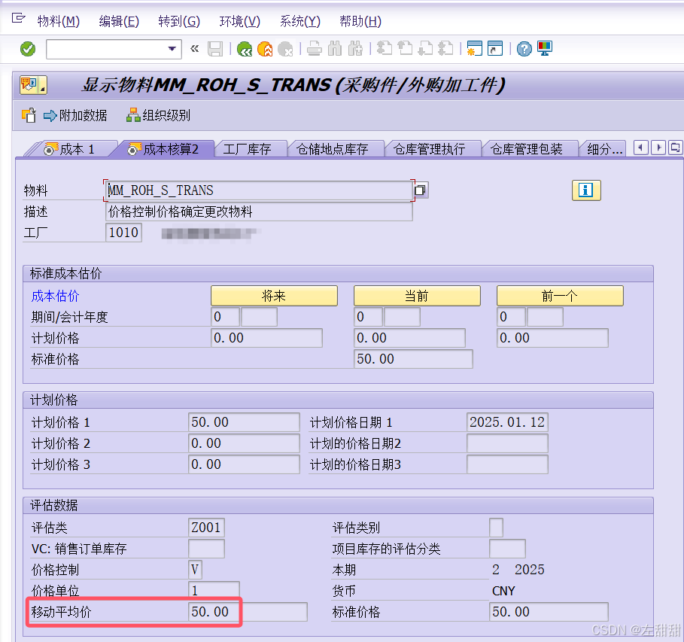Click the Customize Local Layout monitor icon

[545, 48]
